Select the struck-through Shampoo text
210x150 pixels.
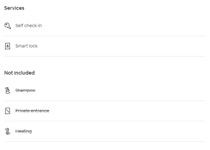[25, 91]
